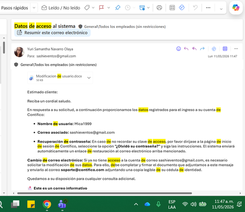Open the Pasos rápidos dropdown arrow

34,8
